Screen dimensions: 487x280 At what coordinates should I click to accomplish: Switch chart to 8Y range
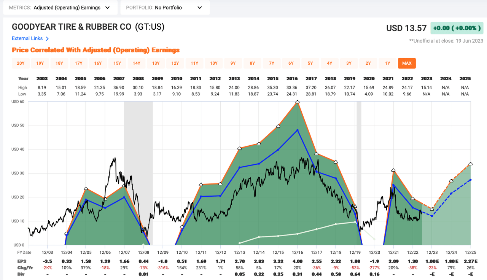pos(252,63)
